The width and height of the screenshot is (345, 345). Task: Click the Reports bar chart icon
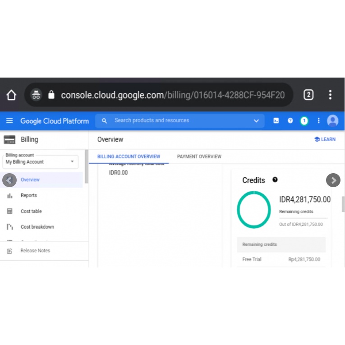coord(9,196)
